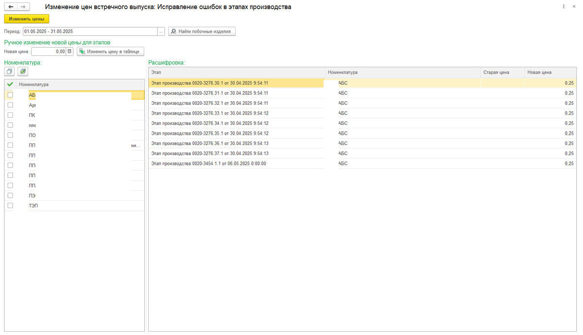
Task: Click Номенклатура header in left list
Action: tap(80, 85)
